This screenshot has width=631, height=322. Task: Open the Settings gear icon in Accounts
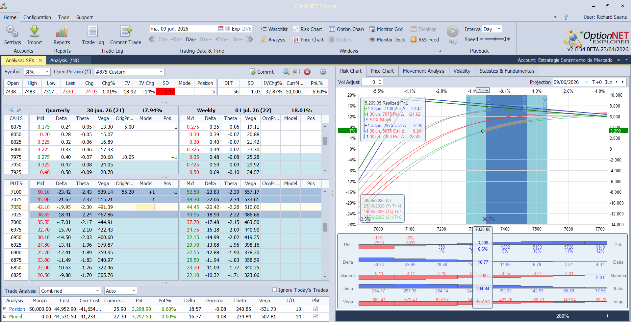pos(12,32)
